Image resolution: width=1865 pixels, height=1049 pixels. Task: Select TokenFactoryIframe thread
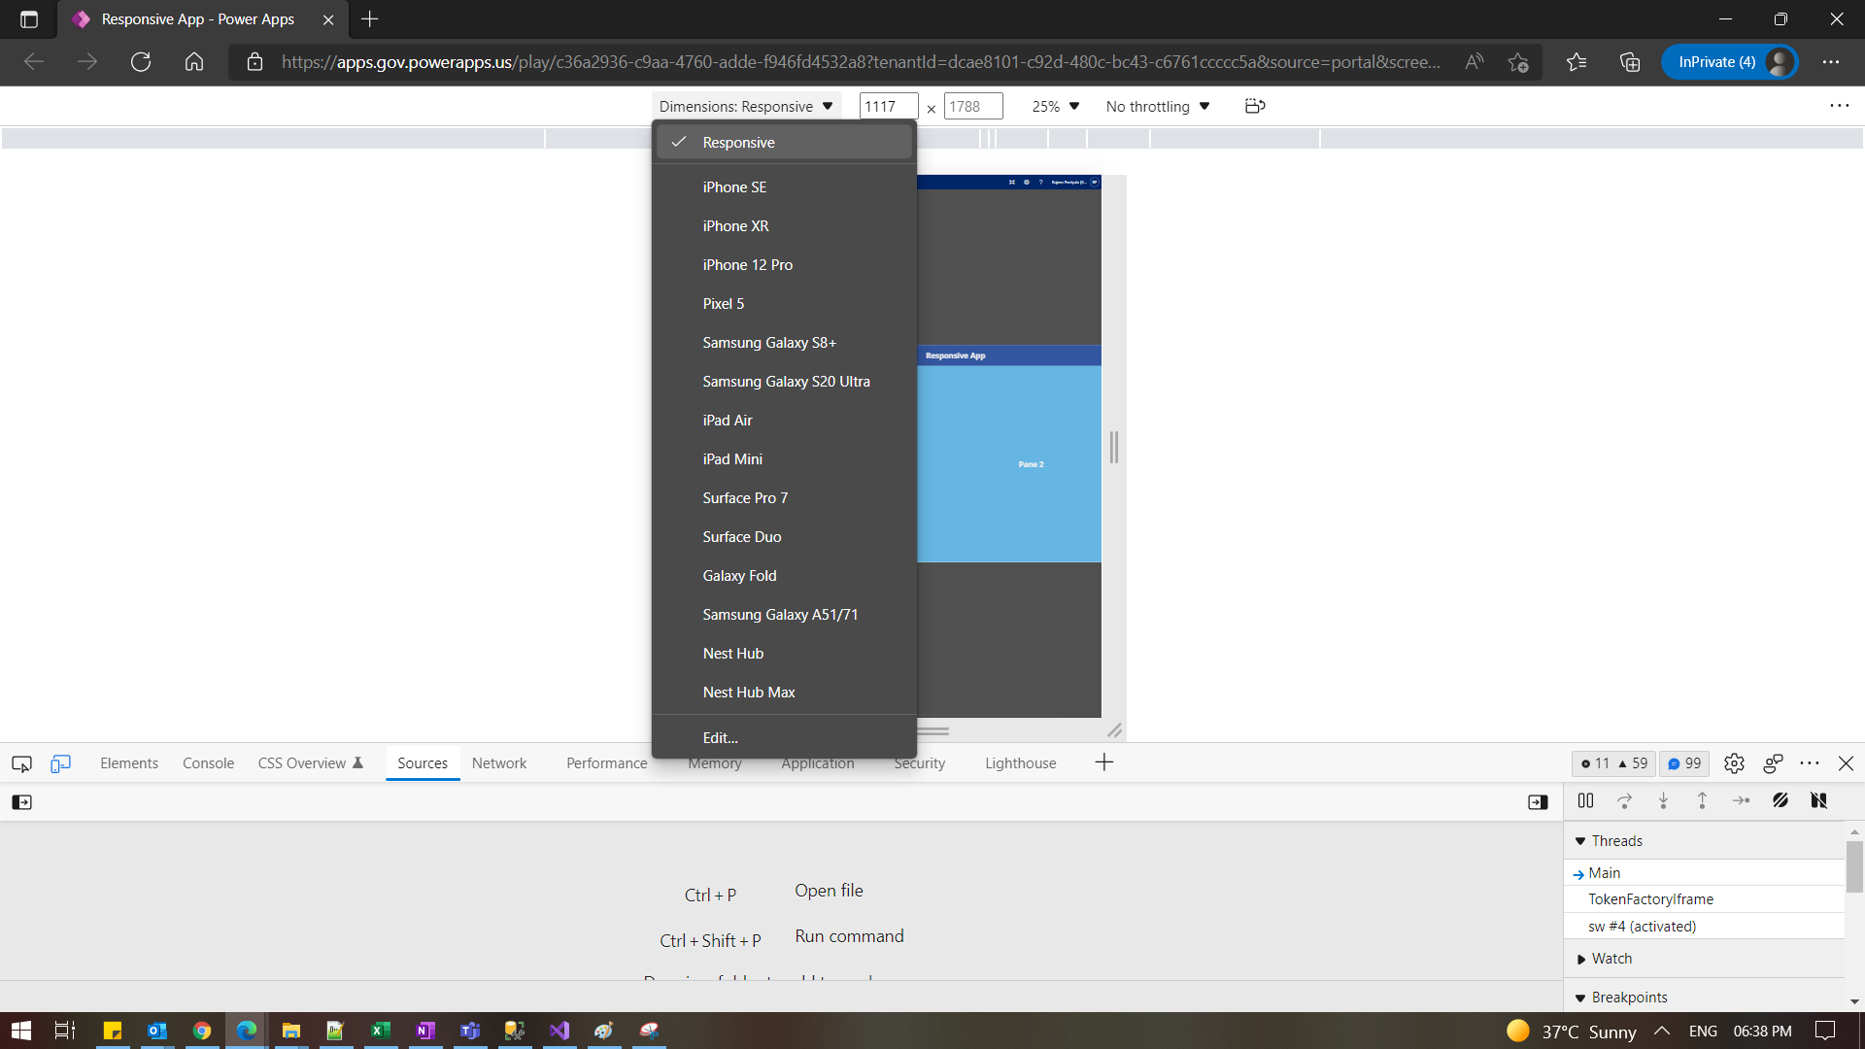pyautogui.click(x=1650, y=899)
